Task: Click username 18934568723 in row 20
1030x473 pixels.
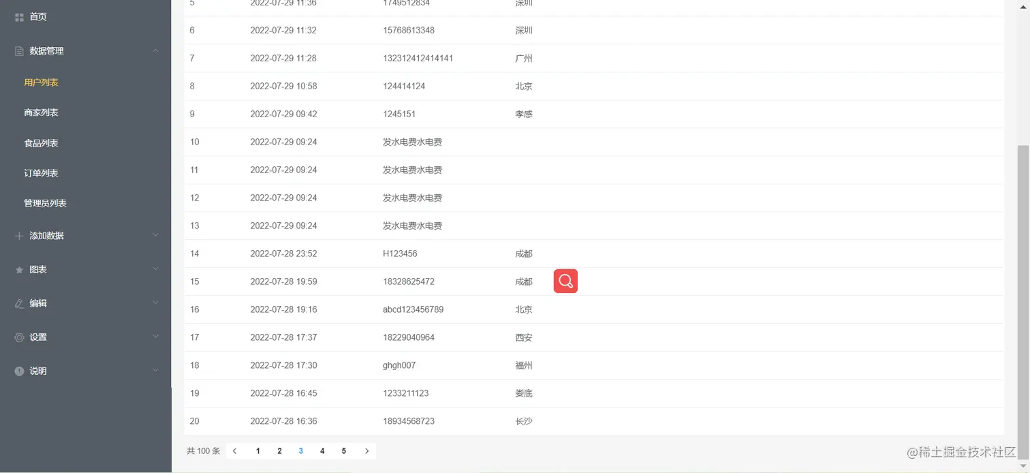Action: [409, 422]
